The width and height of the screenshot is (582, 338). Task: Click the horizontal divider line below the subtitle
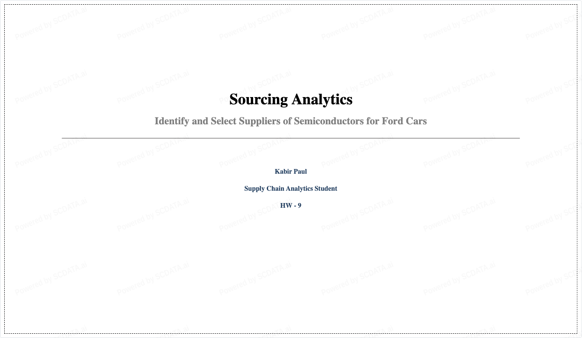click(x=291, y=138)
